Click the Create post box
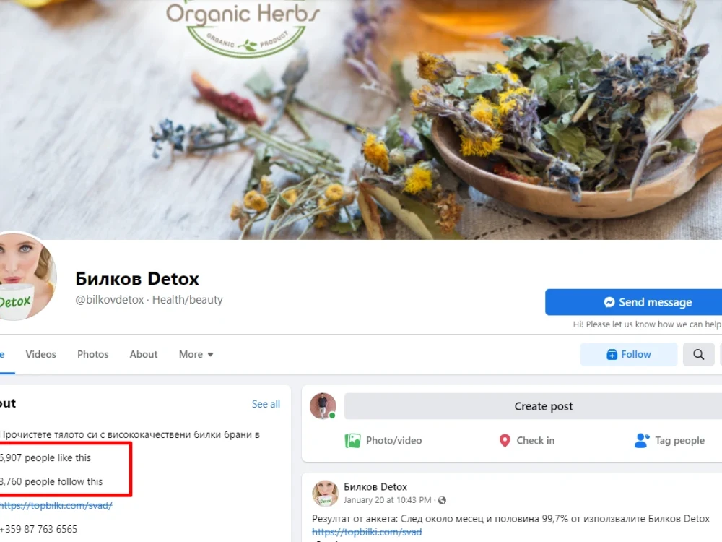The height and width of the screenshot is (542, 722). (x=534, y=406)
